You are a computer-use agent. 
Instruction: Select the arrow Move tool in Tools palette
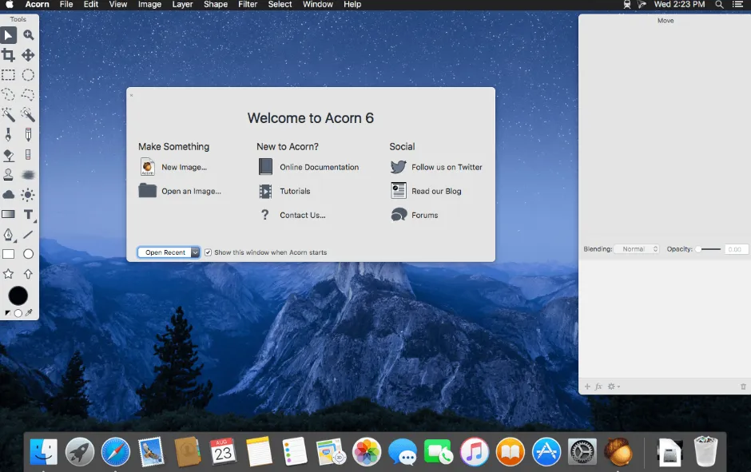pyautogui.click(x=9, y=35)
